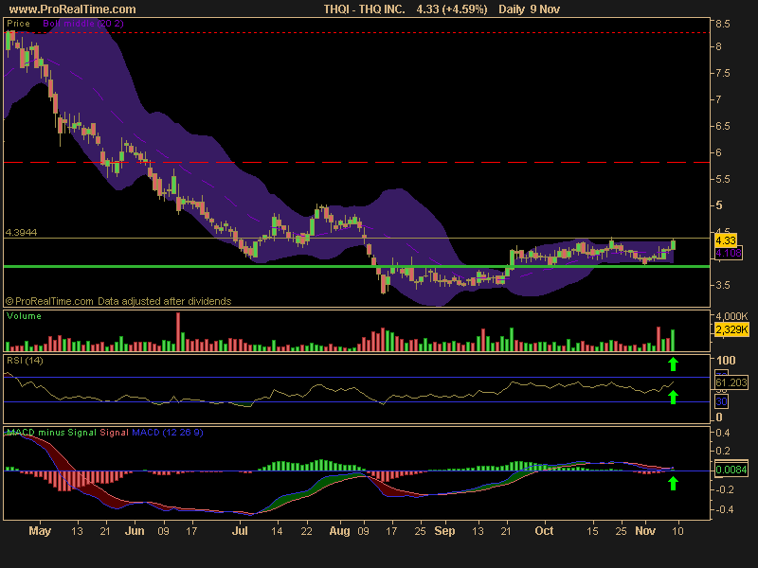The height and width of the screenshot is (568, 758).
Task: Click the 14 date label after Jul
Action: (x=277, y=531)
